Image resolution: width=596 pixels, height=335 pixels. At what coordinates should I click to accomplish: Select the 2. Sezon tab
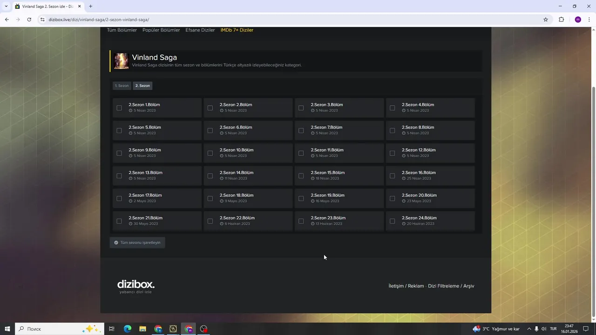(x=142, y=86)
